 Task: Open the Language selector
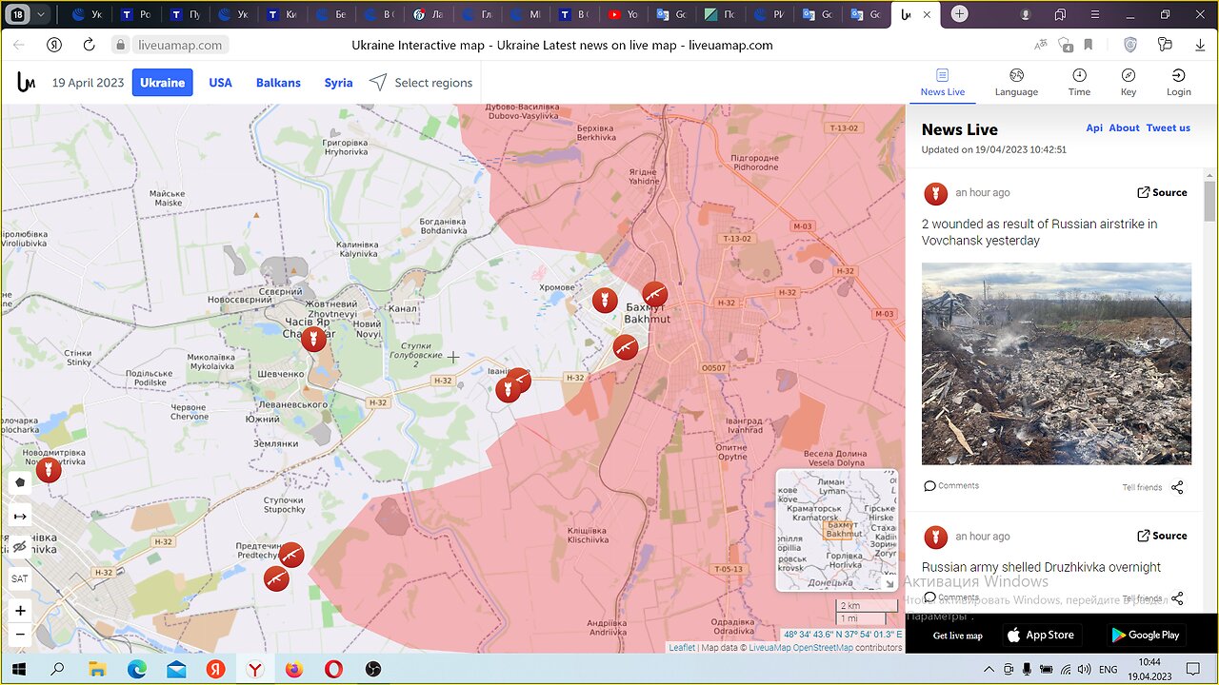[1016, 82]
